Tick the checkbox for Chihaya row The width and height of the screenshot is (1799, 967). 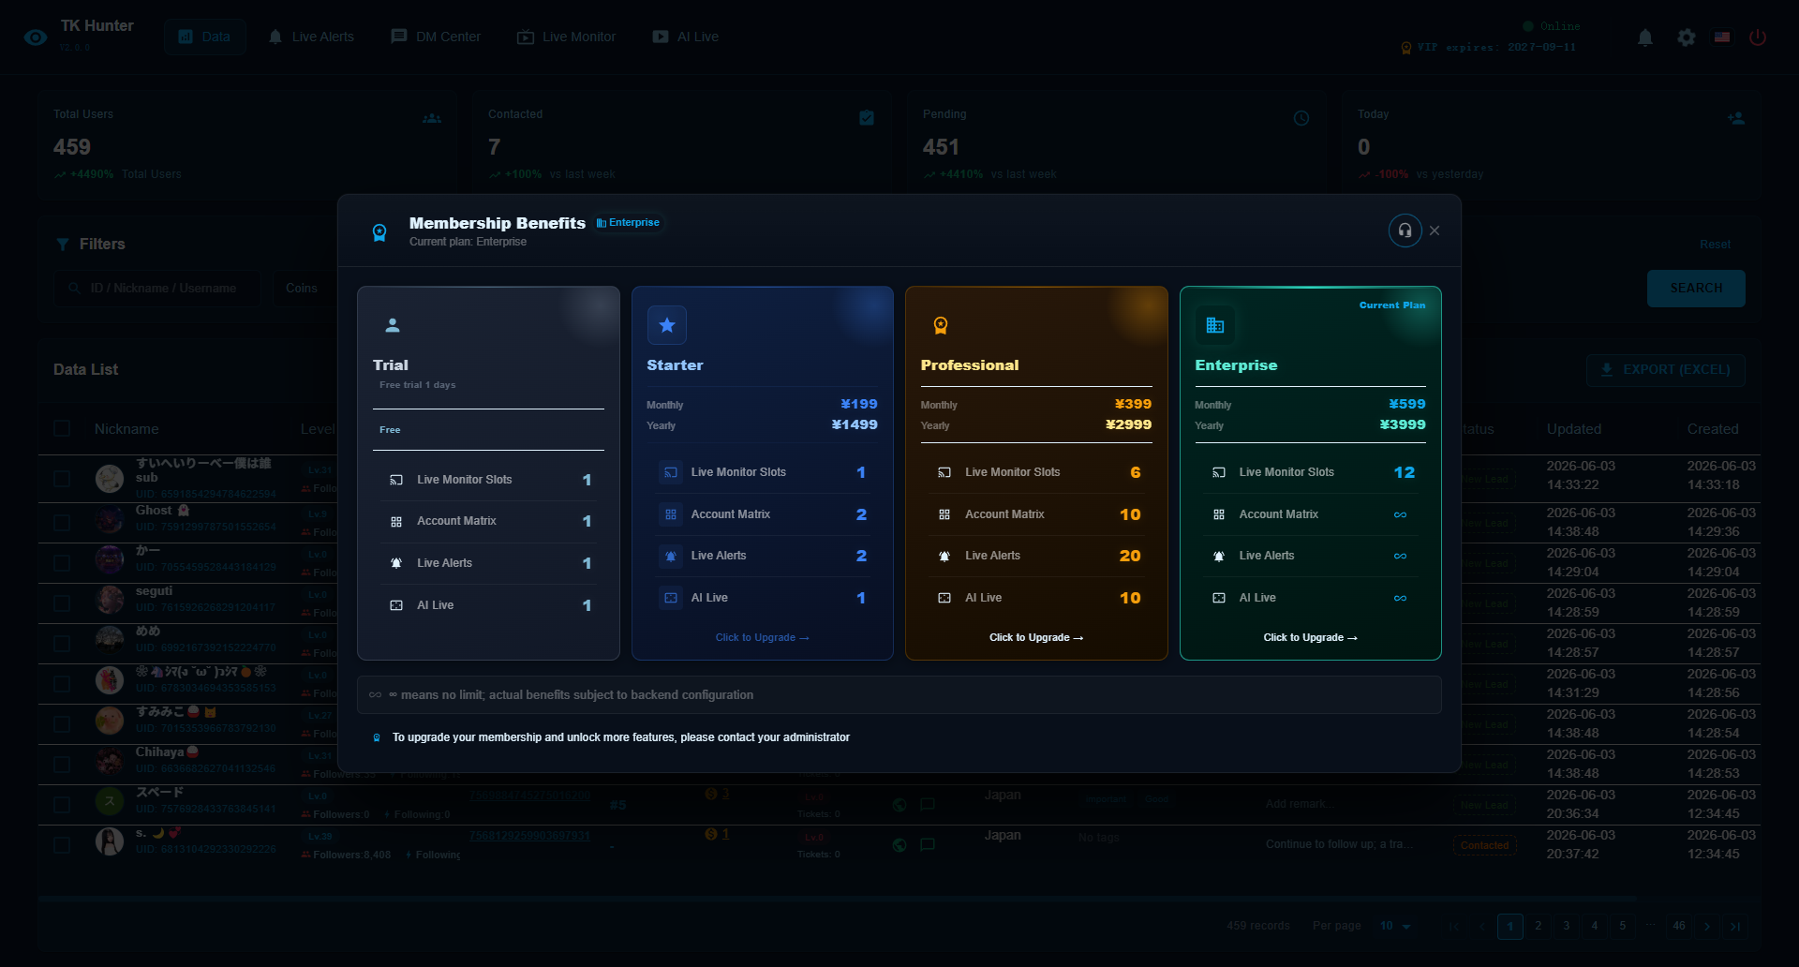click(62, 765)
